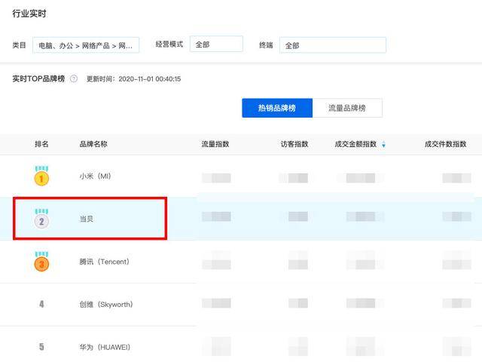
Task: Sort by the 成交件数指数 column header
Action: tap(445, 144)
